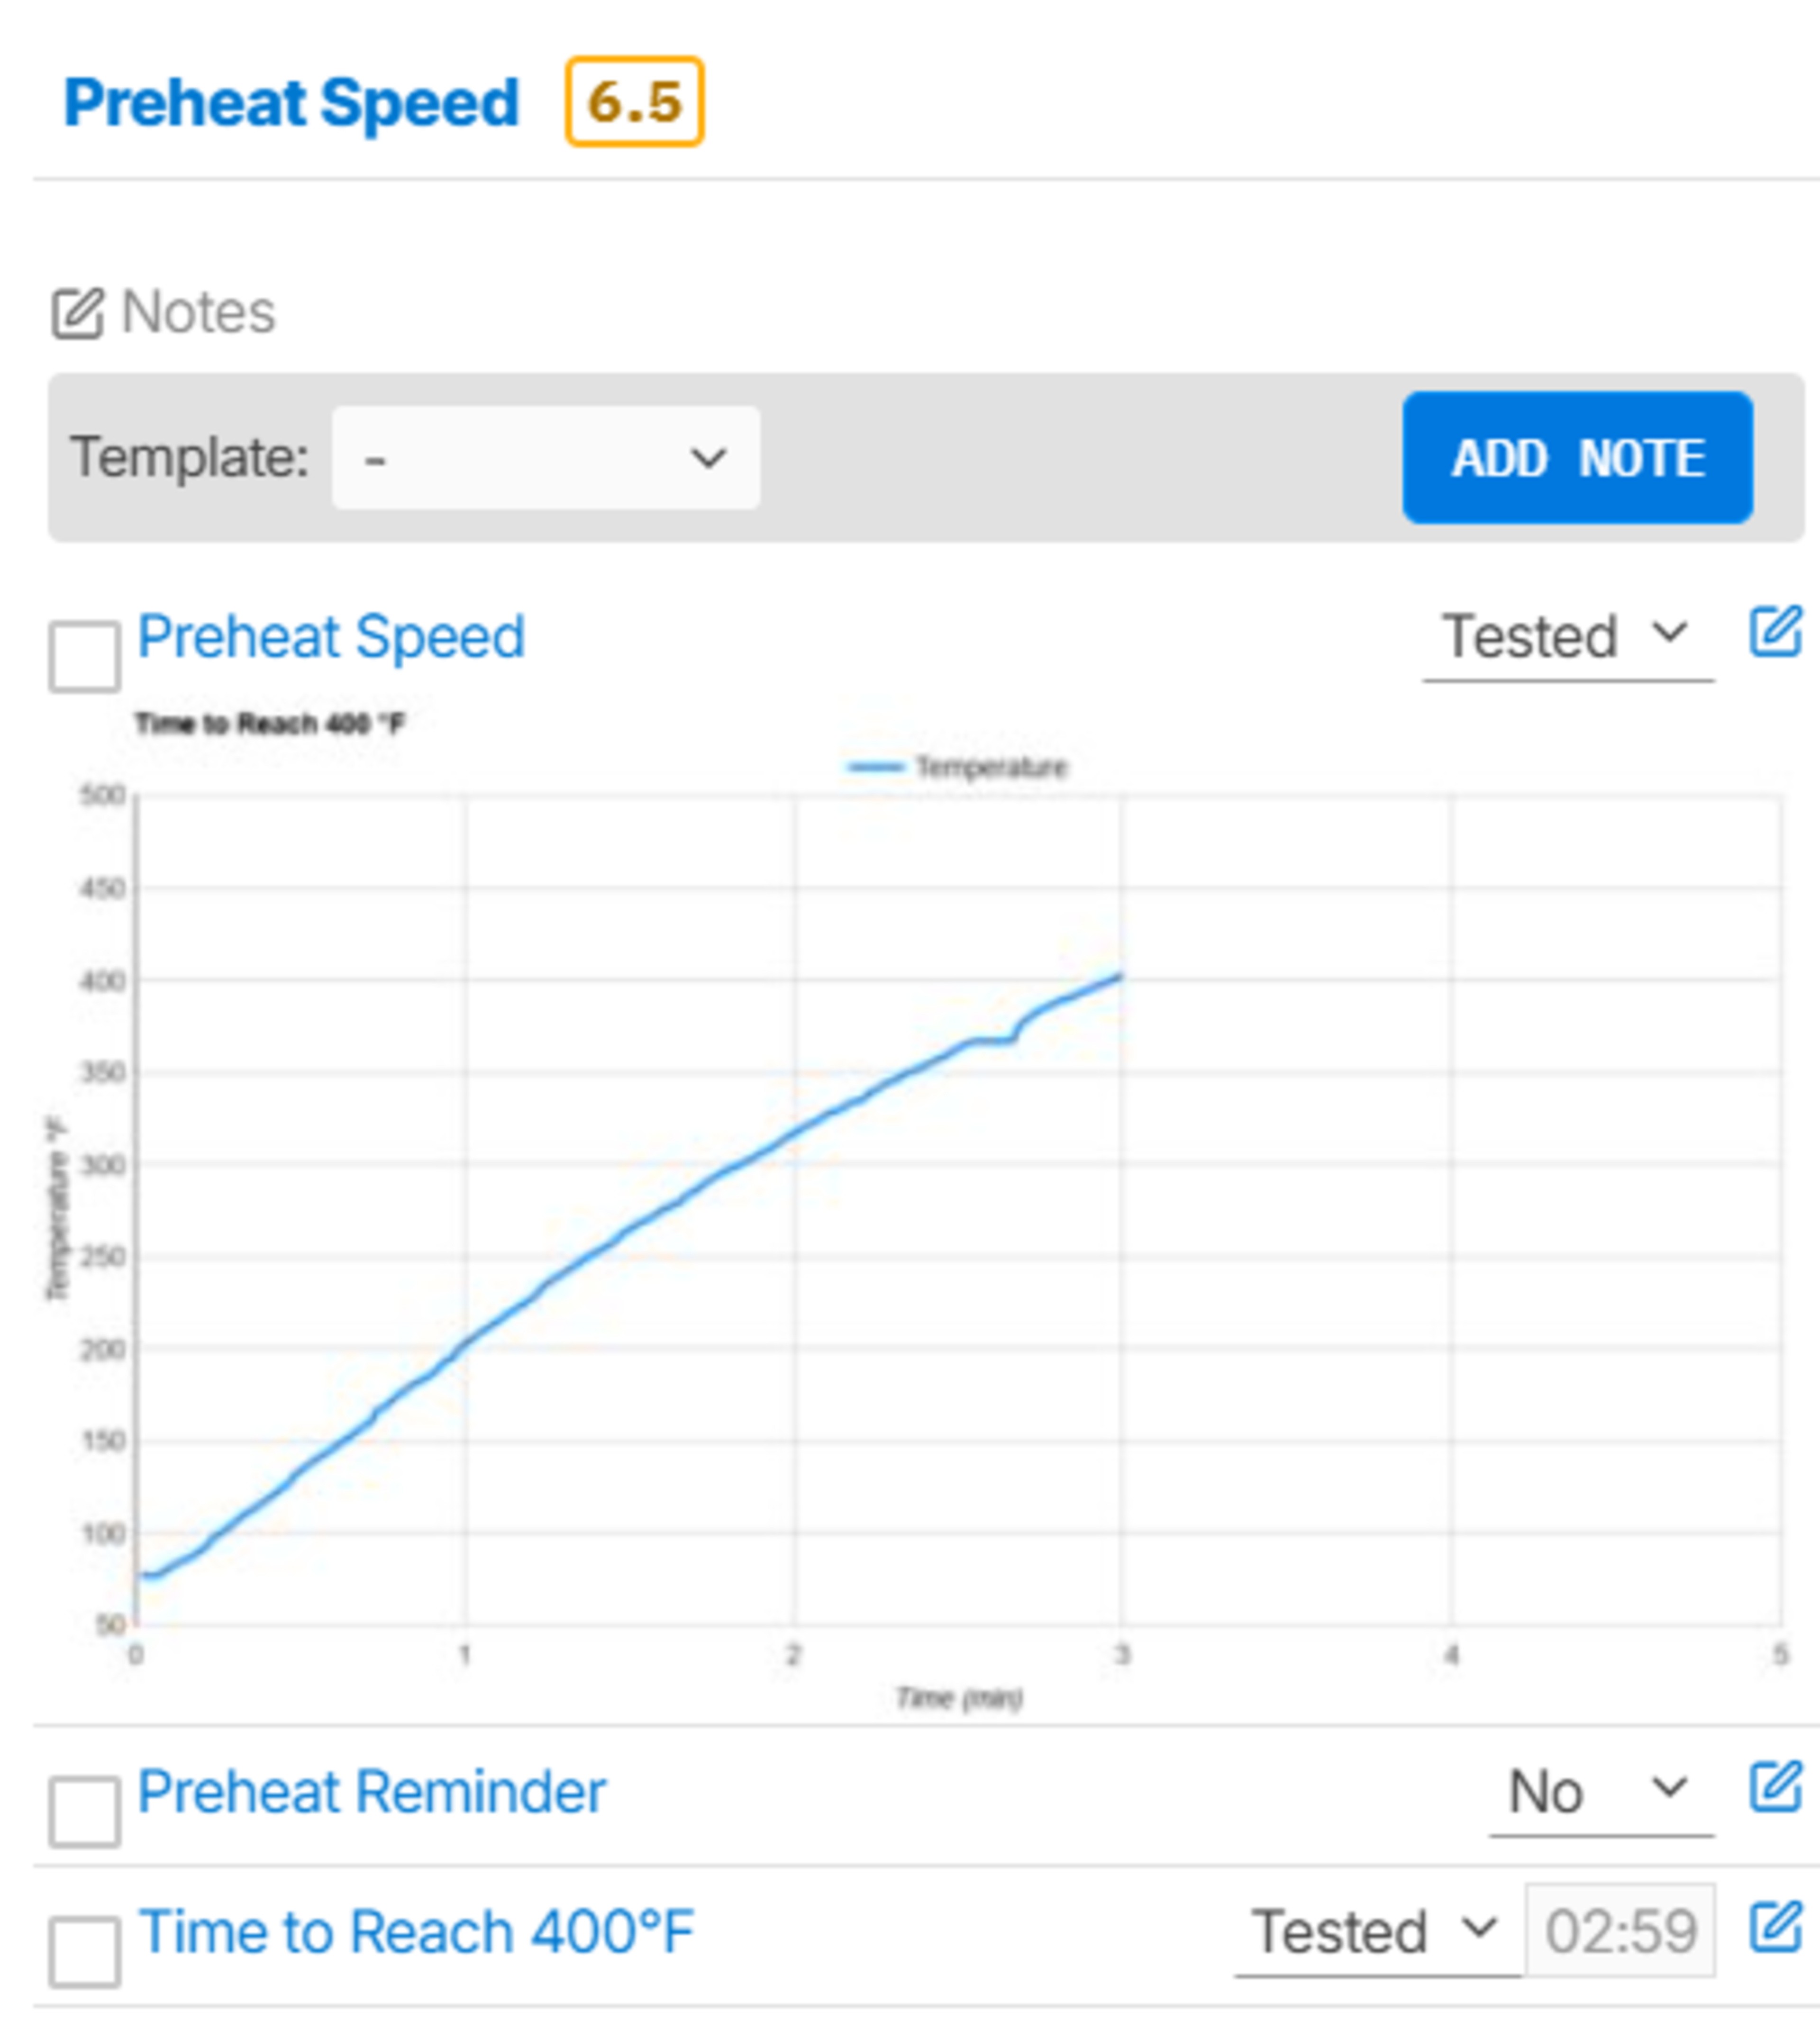Image resolution: width=1820 pixels, height=2030 pixels.
Task: Open the Preheat Reminder link
Action: tap(371, 1791)
